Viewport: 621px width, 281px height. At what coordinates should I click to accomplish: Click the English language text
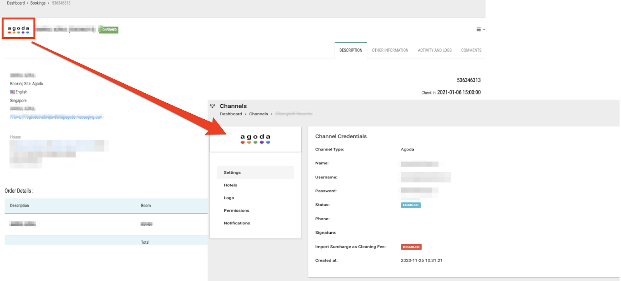click(x=21, y=92)
